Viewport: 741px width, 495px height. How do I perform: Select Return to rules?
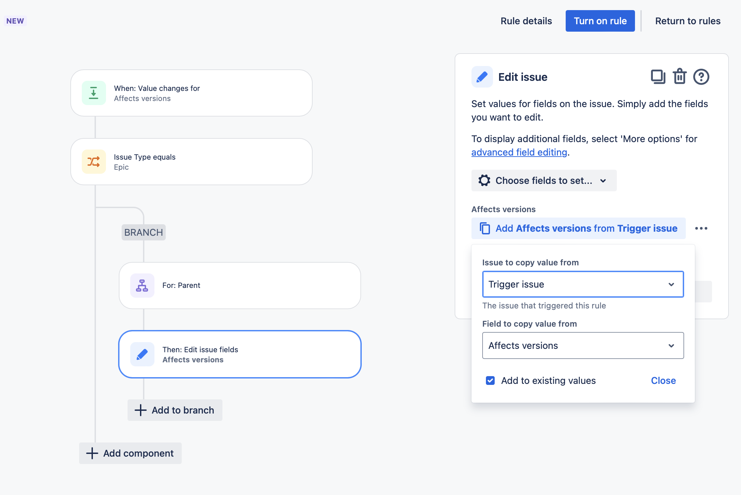coord(687,21)
